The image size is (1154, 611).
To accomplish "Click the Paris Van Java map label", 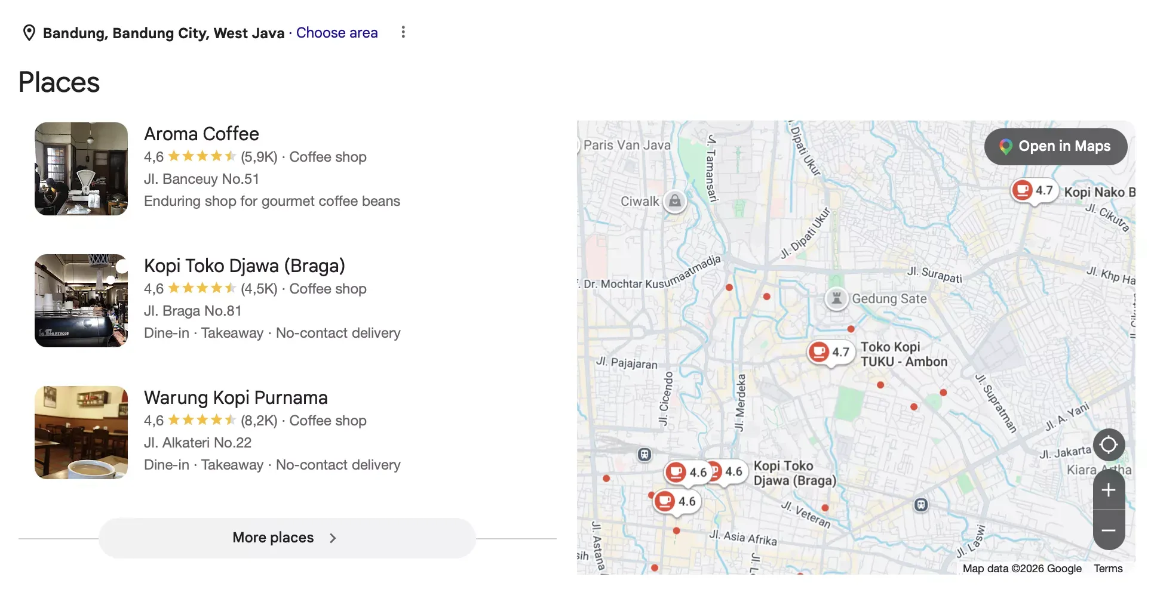I will [x=627, y=145].
